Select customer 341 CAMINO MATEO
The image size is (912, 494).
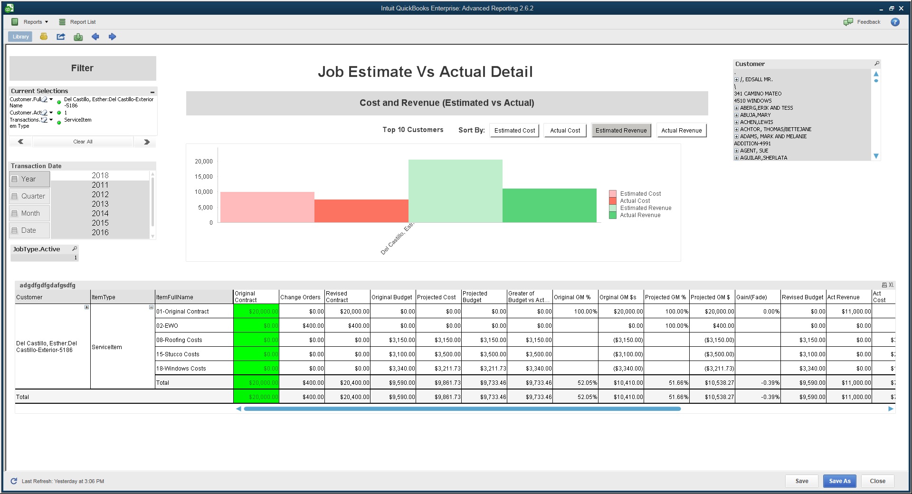(758, 94)
